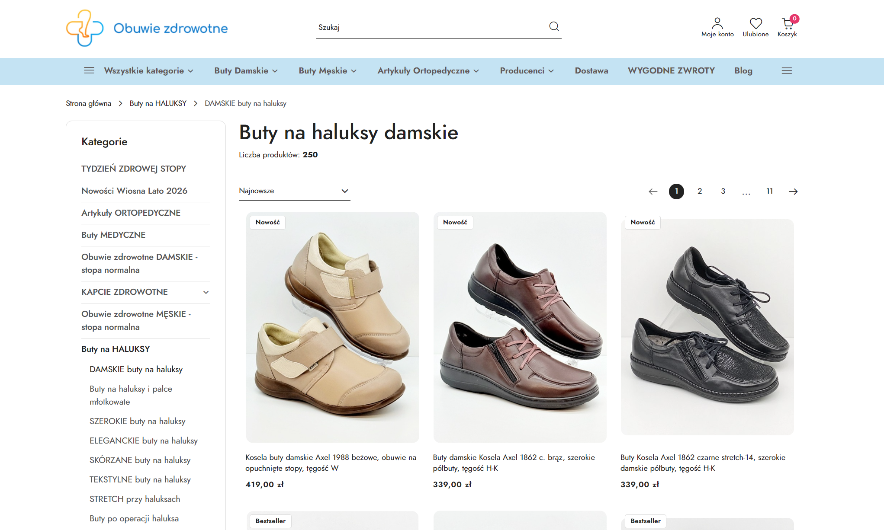Click the next page arrow icon

coord(793,191)
